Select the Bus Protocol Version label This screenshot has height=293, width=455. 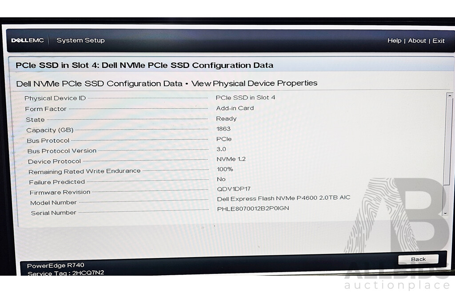pos(61,151)
